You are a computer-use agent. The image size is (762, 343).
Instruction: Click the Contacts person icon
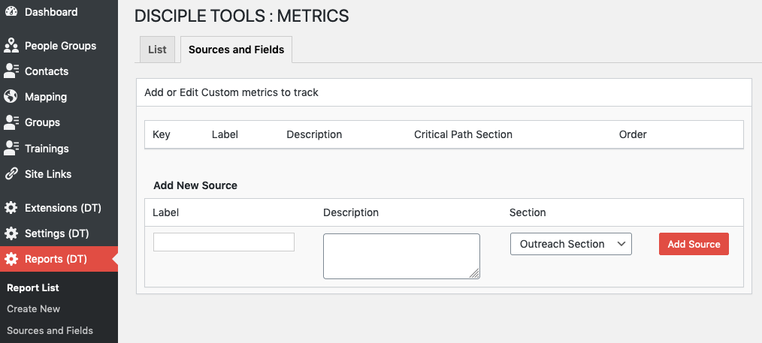11,71
